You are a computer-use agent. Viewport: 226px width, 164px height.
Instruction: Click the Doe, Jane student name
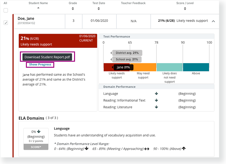pos(26,19)
